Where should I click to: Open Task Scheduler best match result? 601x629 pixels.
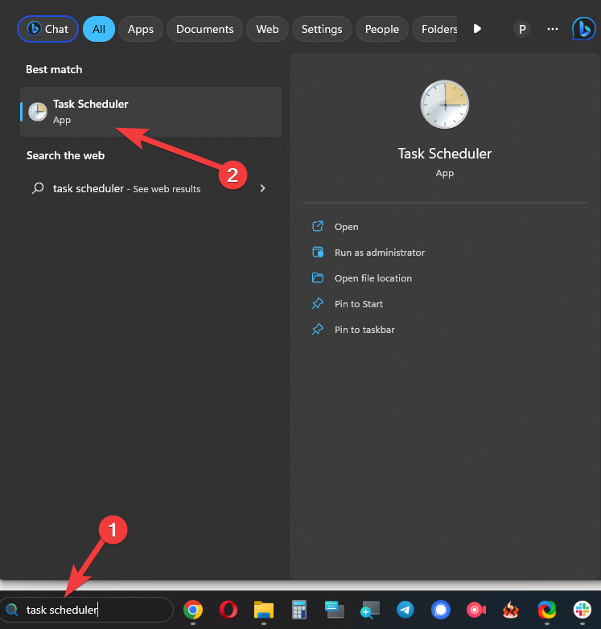click(150, 112)
